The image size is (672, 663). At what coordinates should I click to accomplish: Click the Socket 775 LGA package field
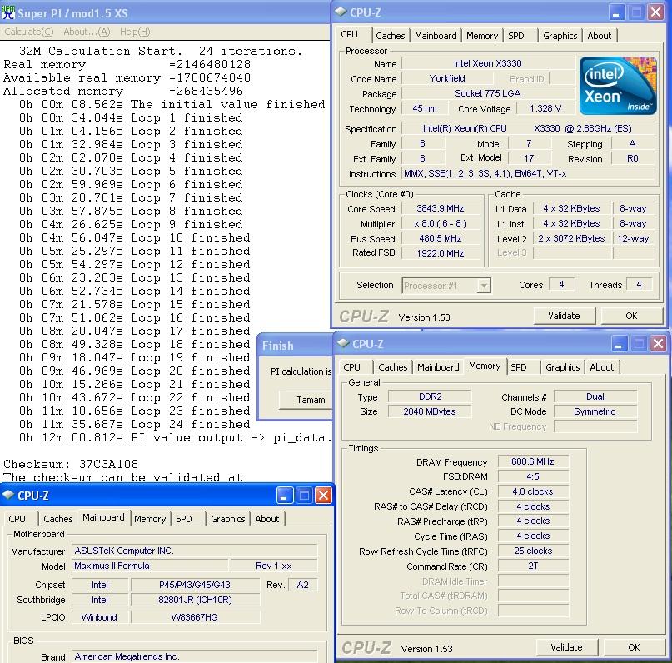(x=488, y=93)
